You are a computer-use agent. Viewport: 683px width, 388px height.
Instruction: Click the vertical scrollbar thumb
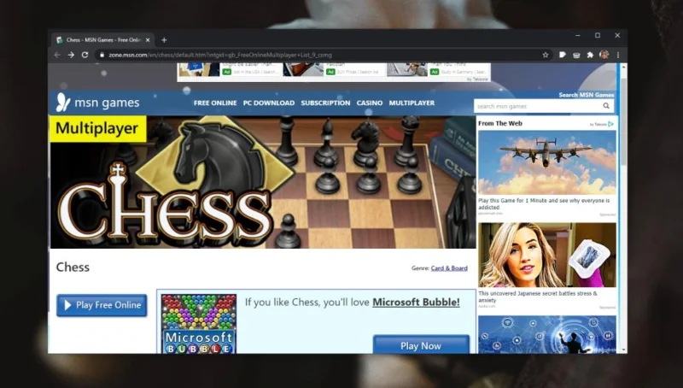pyautogui.click(x=624, y=122)
